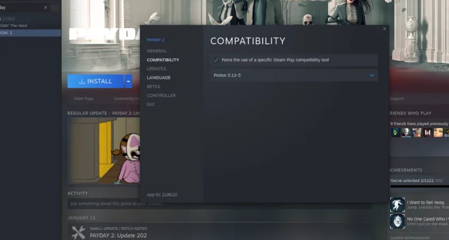Click the achievements progress bar
The image size is (449, 240).
[x=419, y=187]
